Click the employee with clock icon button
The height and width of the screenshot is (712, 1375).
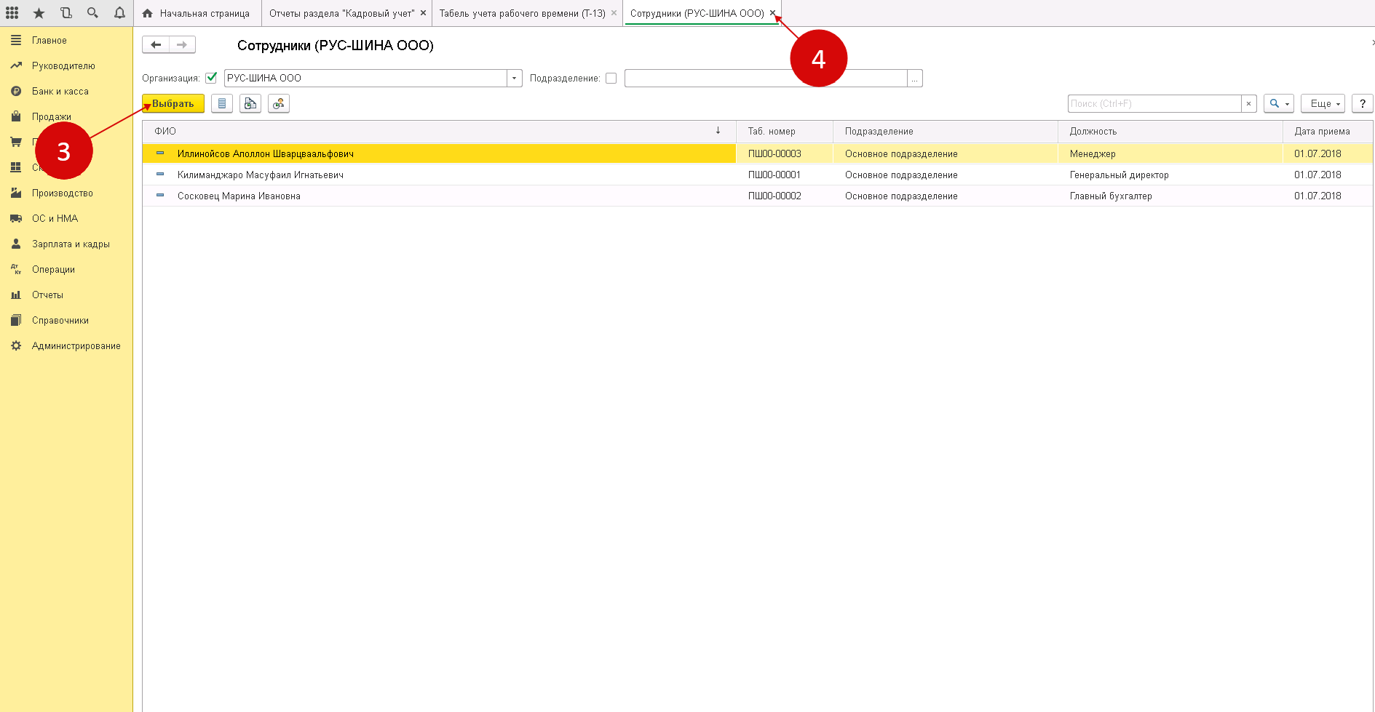point(279,104)
